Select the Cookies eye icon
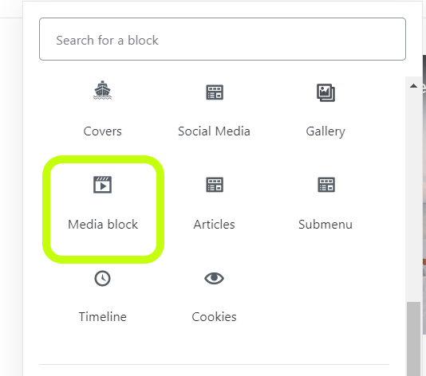 pos(214,278)
